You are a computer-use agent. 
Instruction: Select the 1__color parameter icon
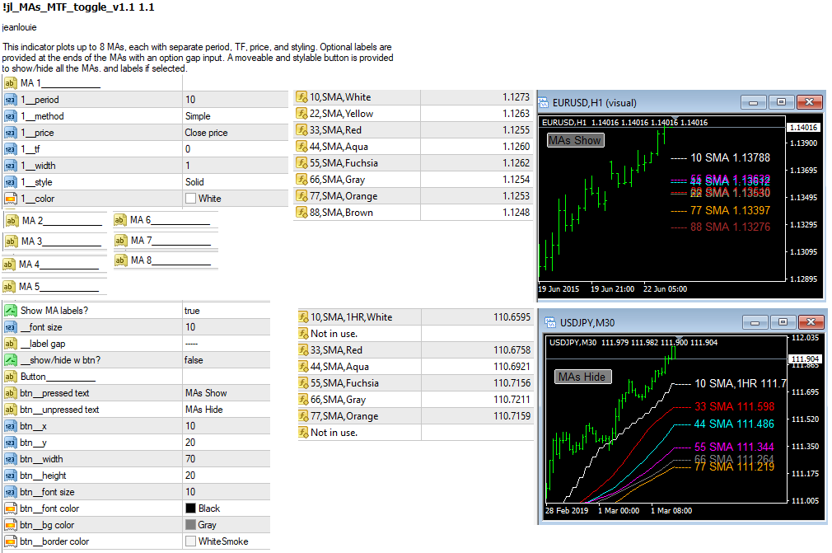pyautogui.click(x=10, y=199)
